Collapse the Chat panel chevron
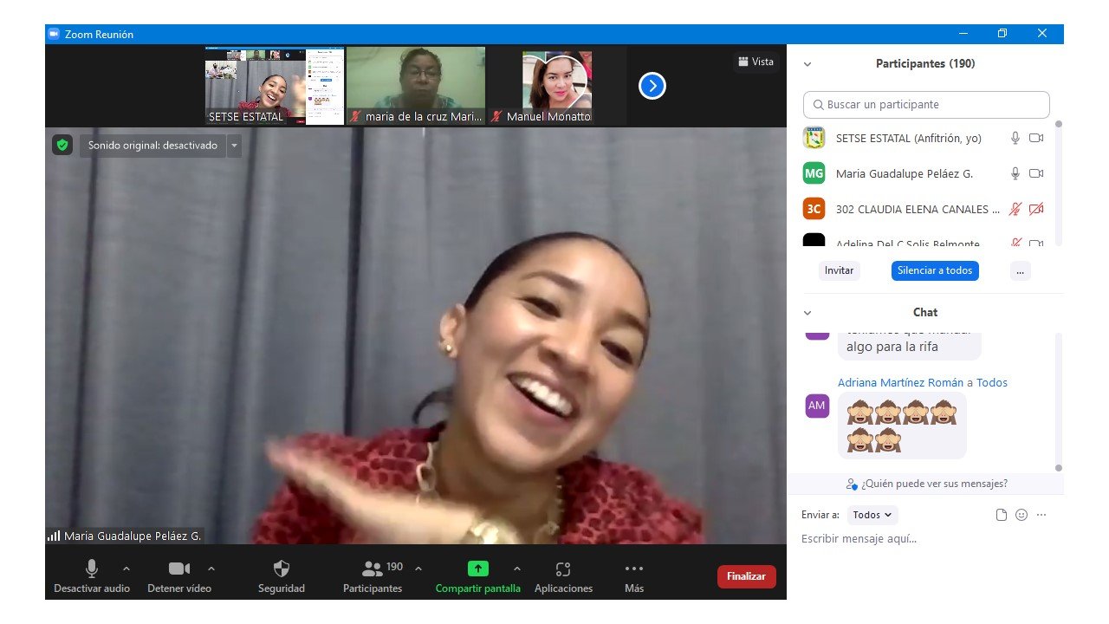 (x=807, y=313)
